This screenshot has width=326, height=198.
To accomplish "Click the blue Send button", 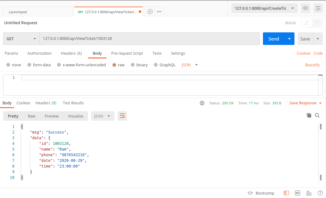I will [274, 39].
